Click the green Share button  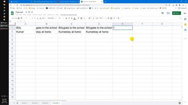click(x=177, y=13)
